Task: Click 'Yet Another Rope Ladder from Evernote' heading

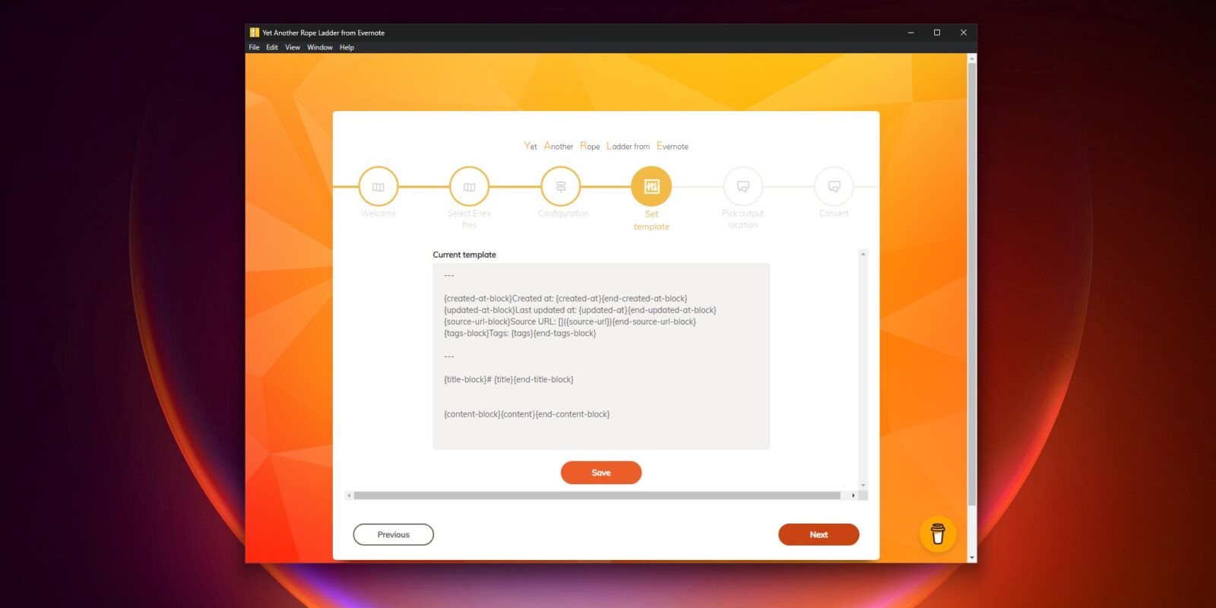Action: 606,146
